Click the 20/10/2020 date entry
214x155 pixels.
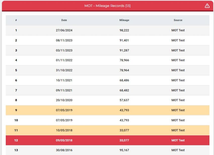pyautogui.click(x=64, y=100)
